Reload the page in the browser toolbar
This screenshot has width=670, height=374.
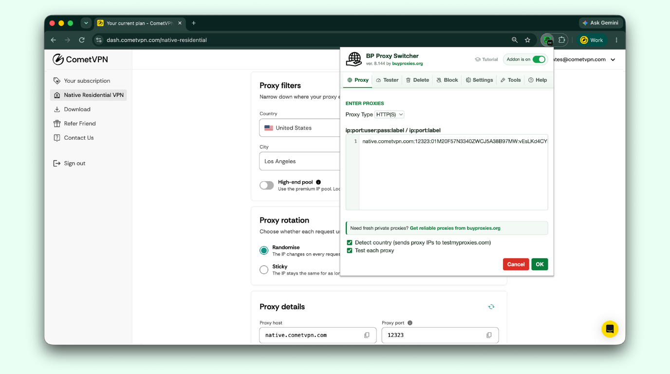pos(82,40)
